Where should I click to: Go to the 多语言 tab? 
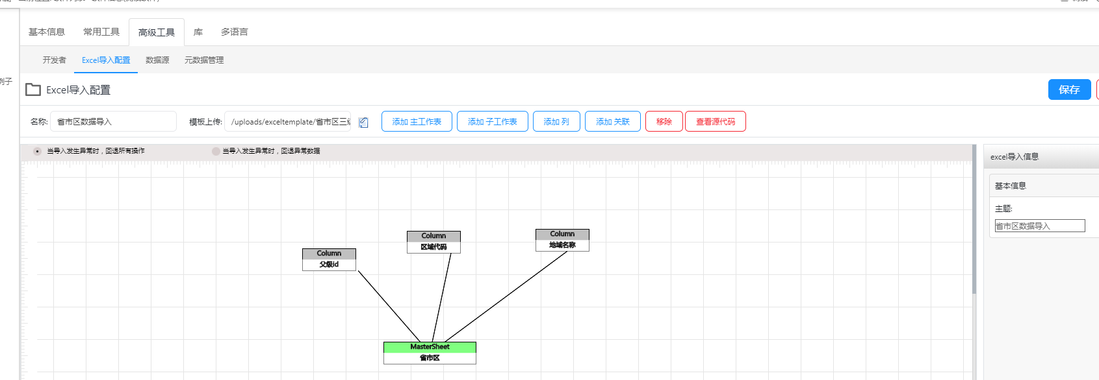tap(234, 32)
